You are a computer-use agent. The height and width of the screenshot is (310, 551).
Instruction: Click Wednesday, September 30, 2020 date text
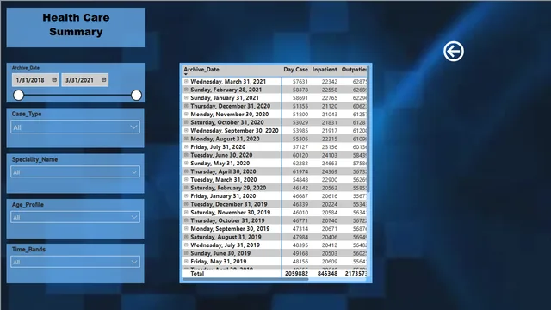[234, 130]
